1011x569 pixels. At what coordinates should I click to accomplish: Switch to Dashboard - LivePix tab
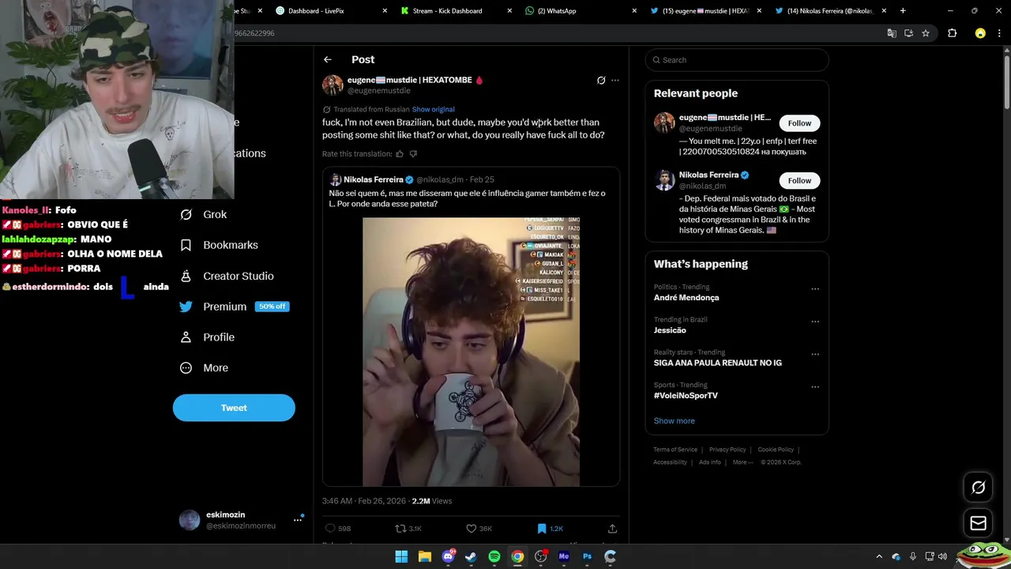pos(316,11)
